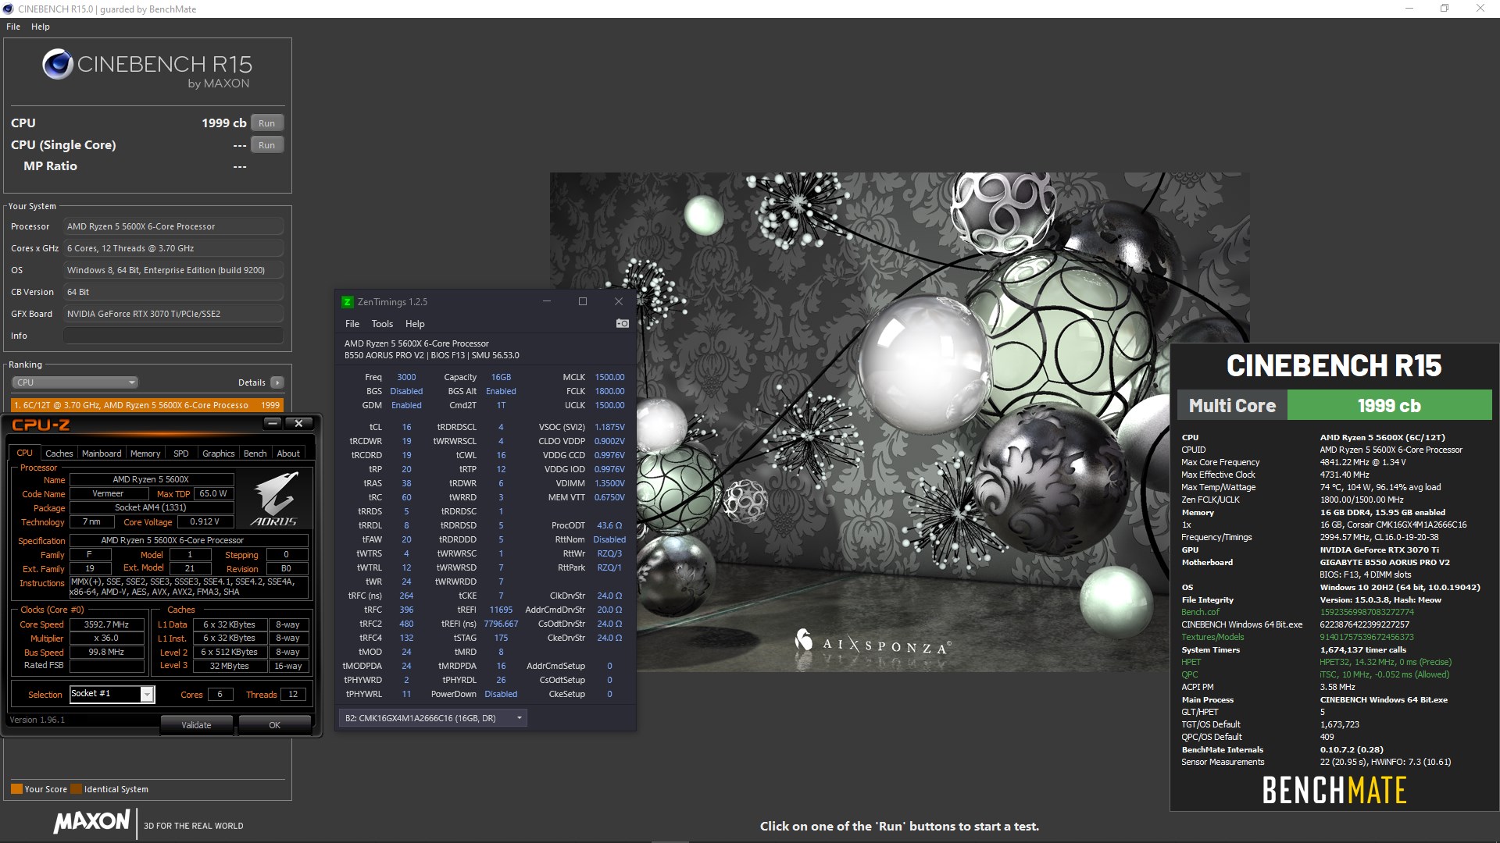The height and width of the screenshot is (843, 1500).
Task: Click the Validate button in CPU-Z
Action: click(196, 725)
